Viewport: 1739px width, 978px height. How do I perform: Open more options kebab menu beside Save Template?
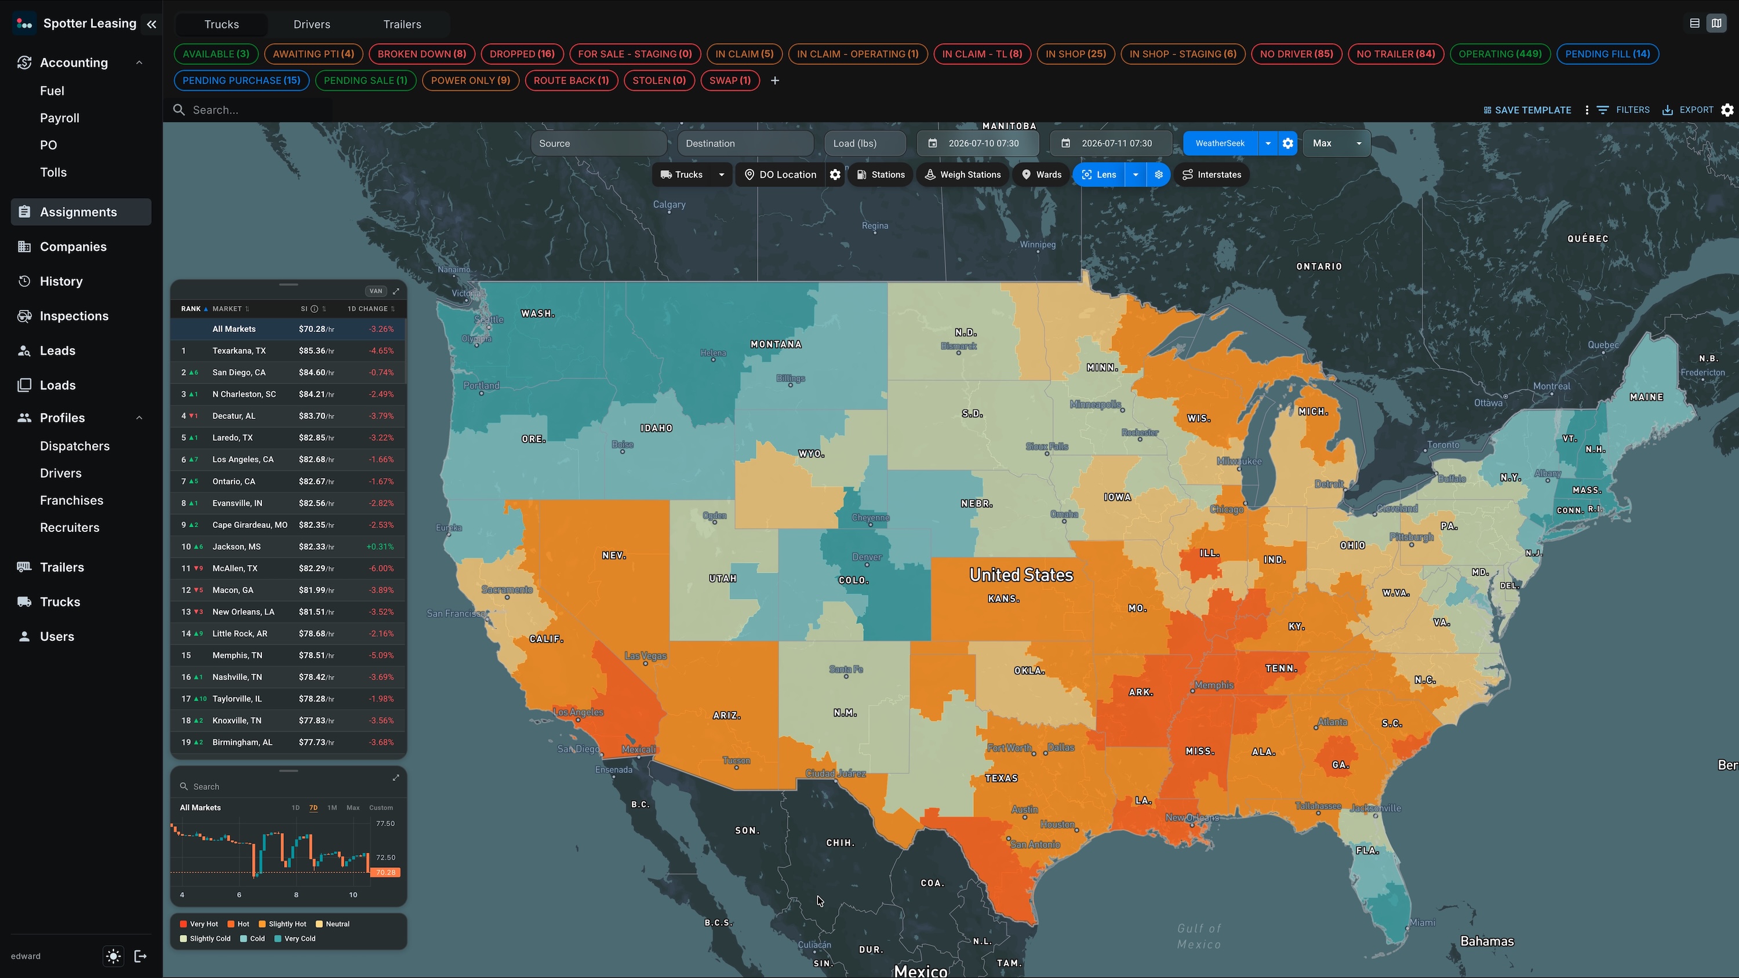(1587, 110)
